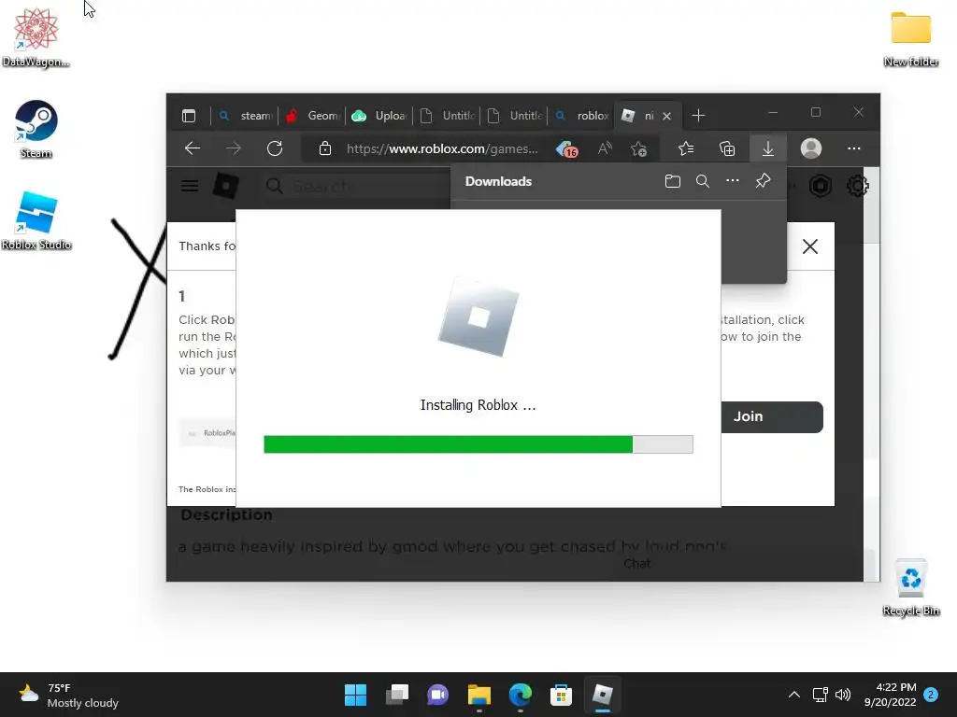This screenshot has width=957, height=717.
Task: Switch to the Geom tab
Action: 312,116
